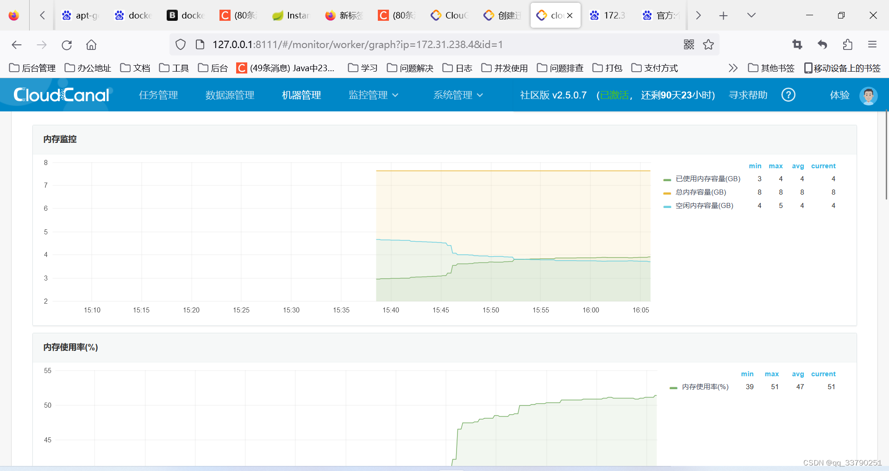Click the 寻求帮助 link
Viewport: 889px width, 471px height.
(747, 95)
